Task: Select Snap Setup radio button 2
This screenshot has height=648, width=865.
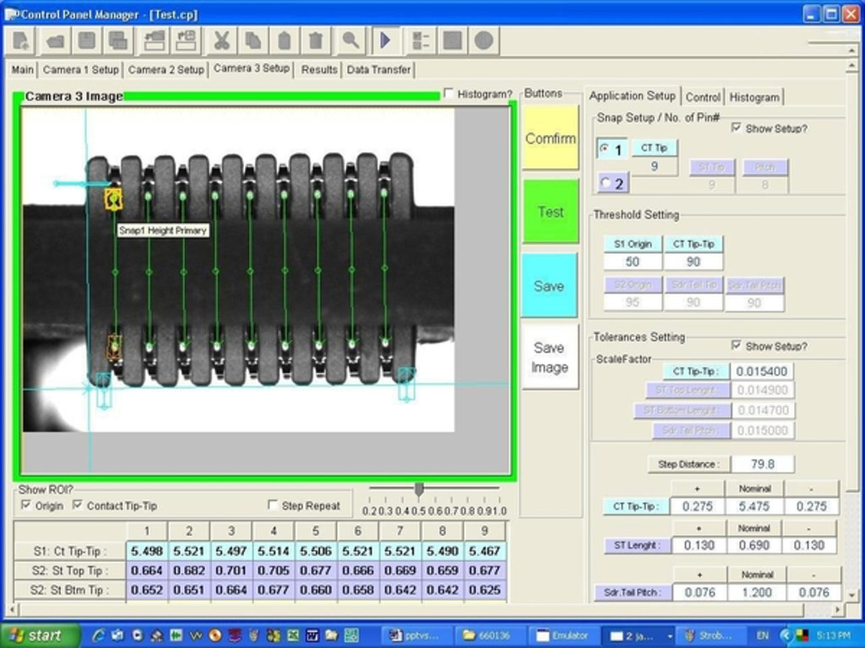Action: click(x=603, y=182)
